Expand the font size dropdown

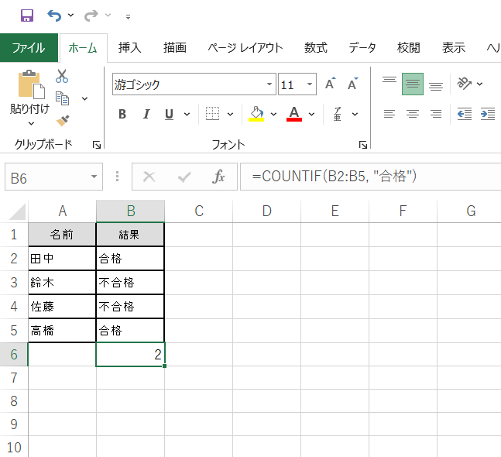point(311,84)
